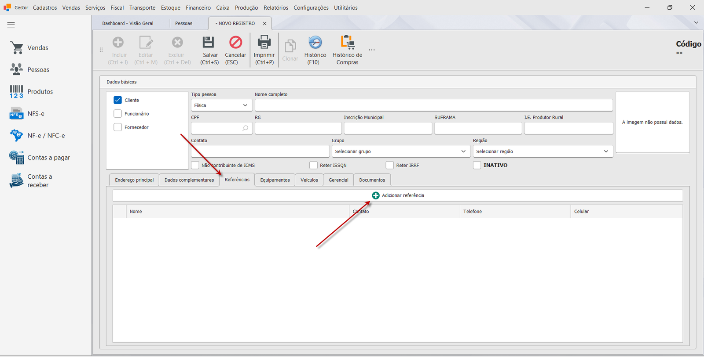The height and width of the screenshot is (357, 704).
Task: Open the Produtos barcode icon
Action: (x=17, y=92)
